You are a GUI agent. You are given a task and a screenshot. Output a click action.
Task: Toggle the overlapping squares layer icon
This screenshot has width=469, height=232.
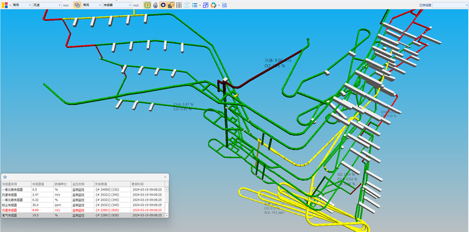tap(77, 5)
